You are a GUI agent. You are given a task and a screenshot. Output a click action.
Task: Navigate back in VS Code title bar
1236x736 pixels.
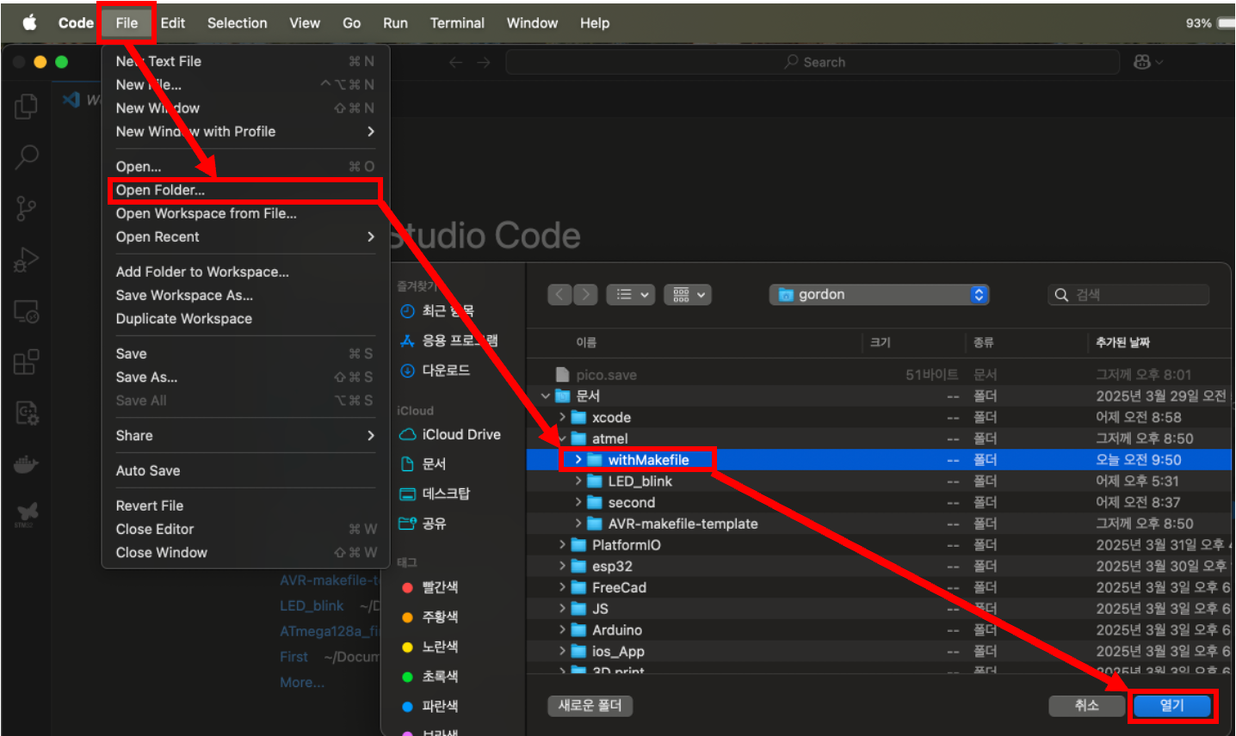(x=455, y=62)
